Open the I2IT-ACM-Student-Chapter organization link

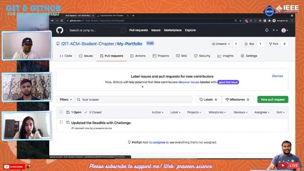click(x=87, y=44)
